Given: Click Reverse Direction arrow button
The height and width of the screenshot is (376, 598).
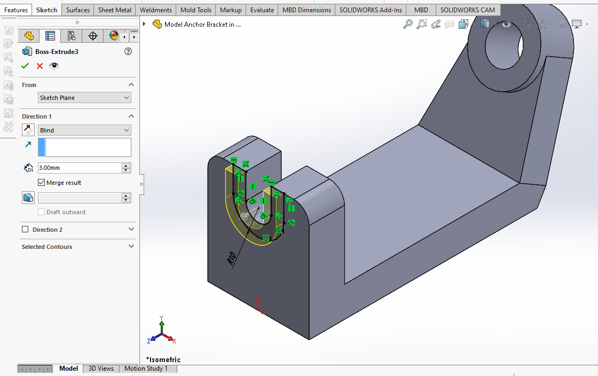Looking at the screenshot, I should [28, 130].
